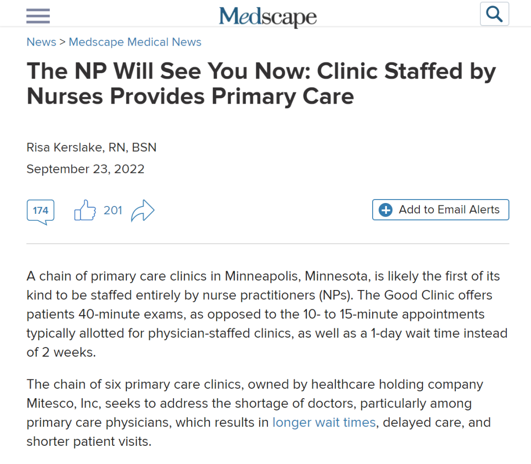This screenshot has width=531, height=464.
Task: Click the first paragraph about Minneapolis clinics
Action: point(267,315)
